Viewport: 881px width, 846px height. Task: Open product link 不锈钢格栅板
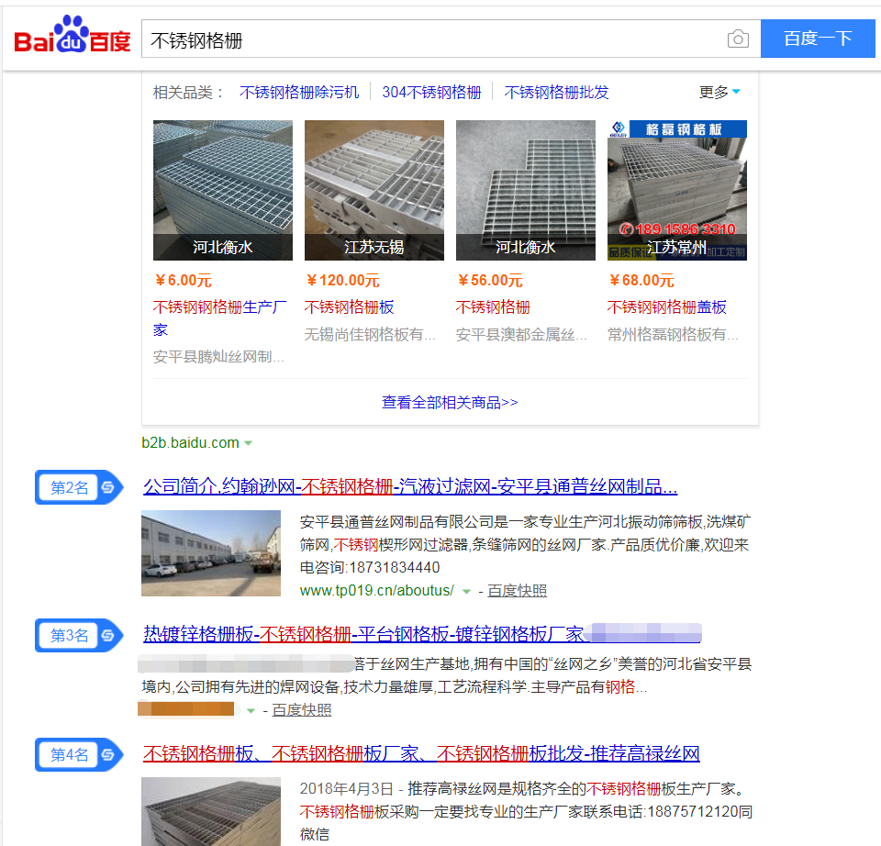(x=349, y=307)
